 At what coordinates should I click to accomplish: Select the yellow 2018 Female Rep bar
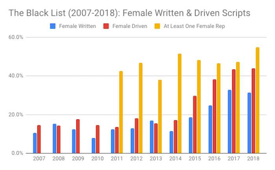tap(257, 100)
